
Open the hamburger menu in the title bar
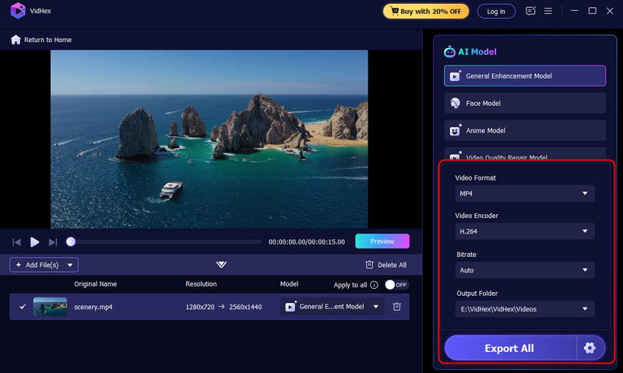point(549,11)
